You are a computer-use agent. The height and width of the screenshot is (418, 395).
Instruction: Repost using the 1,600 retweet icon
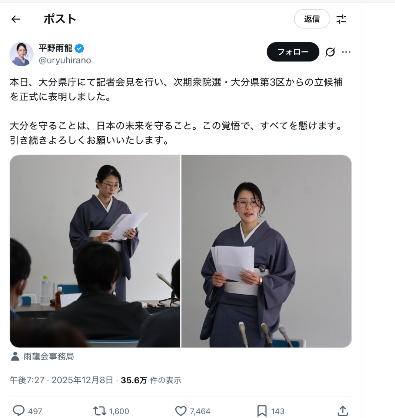coord(100,411)
